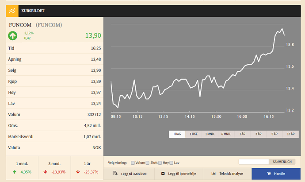Toggle the Lav checkbox
This screenshot has height=182, width=305.
click(172, 163)
